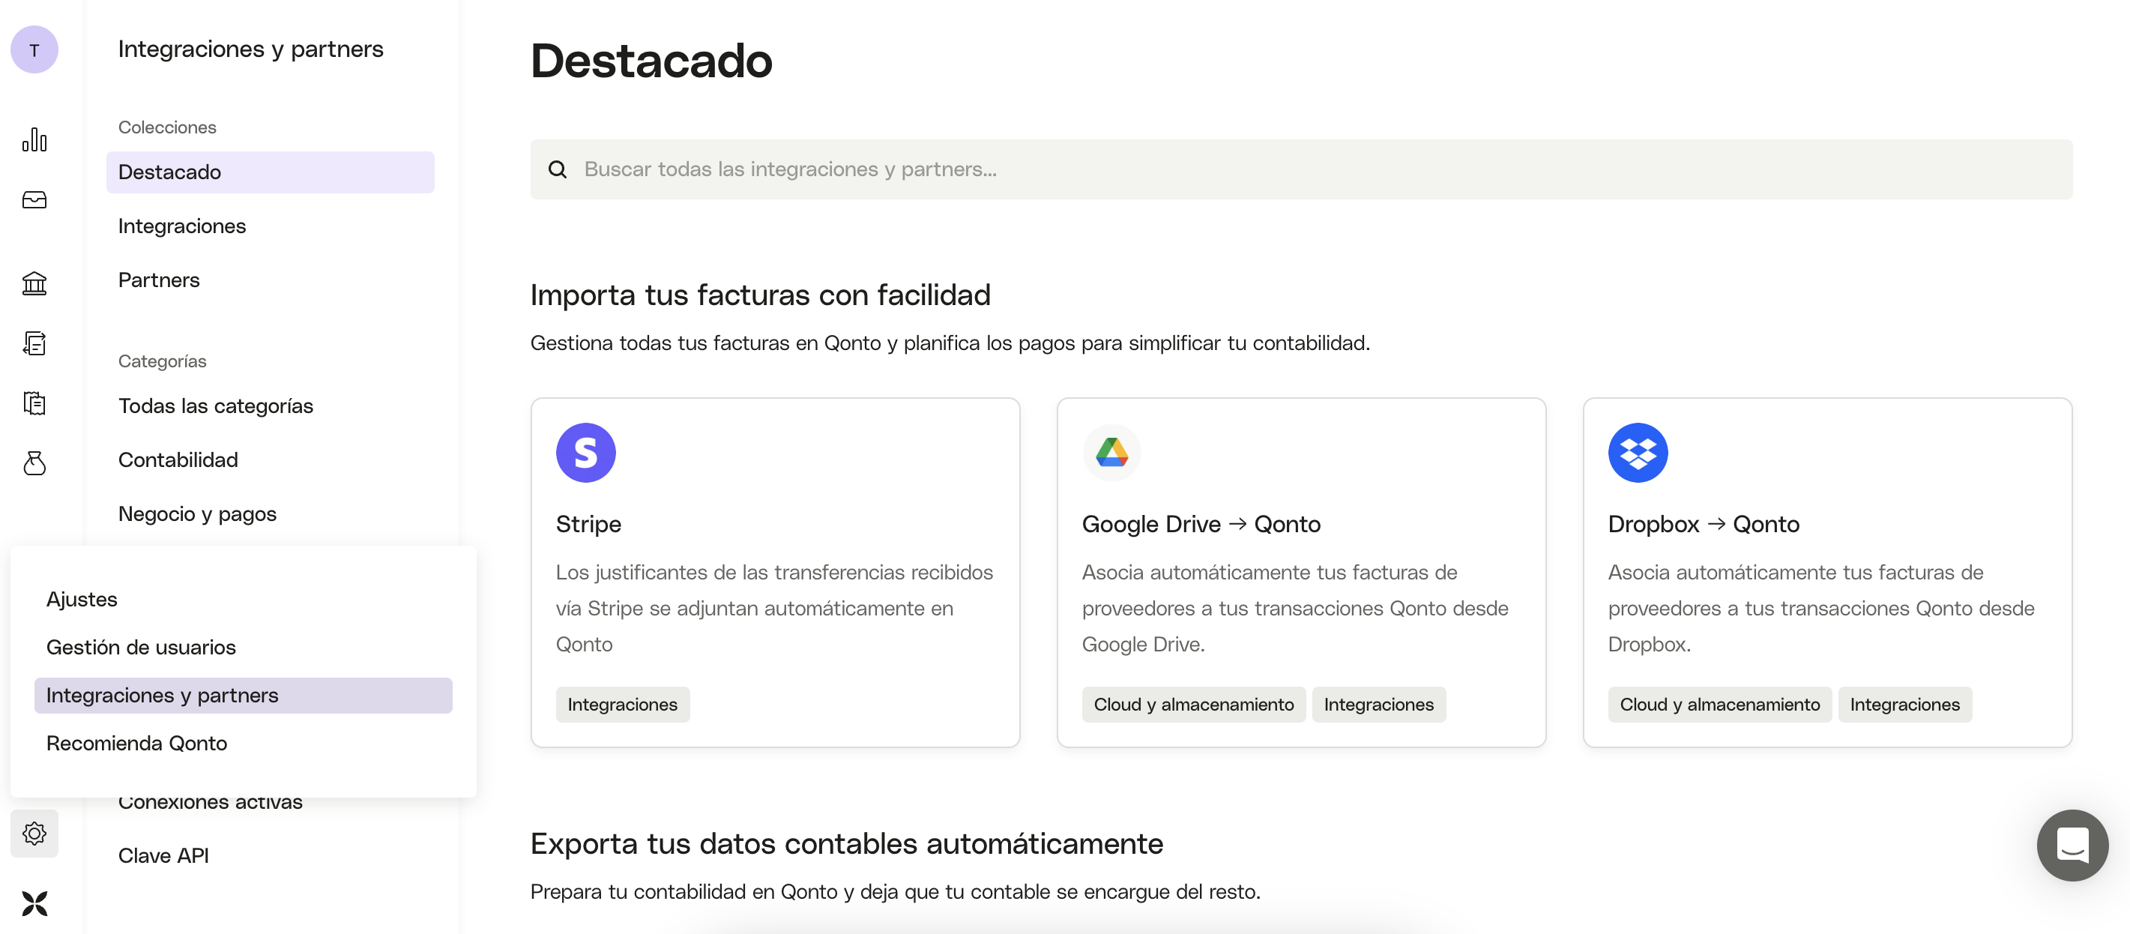Open Ajustes in the popup menu
Image resolution: width=2130 pixels, height=934 pixels.
click(x=82, y=599)
